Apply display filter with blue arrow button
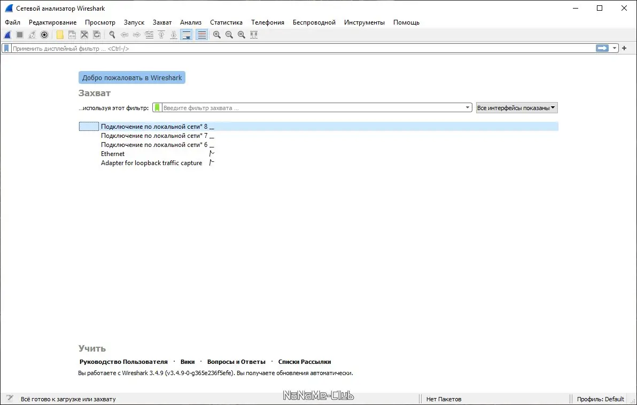Image resolution: width=637 pixels, height=405 pixels. [x=602, y=48]
